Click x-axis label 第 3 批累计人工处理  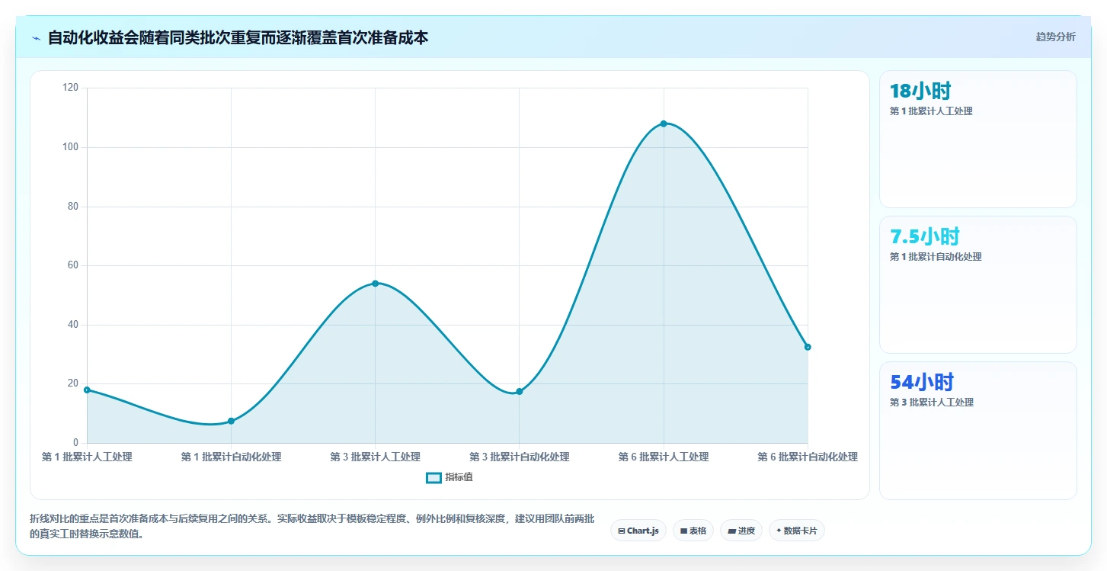pyautogui.click(x=375, y=457)
